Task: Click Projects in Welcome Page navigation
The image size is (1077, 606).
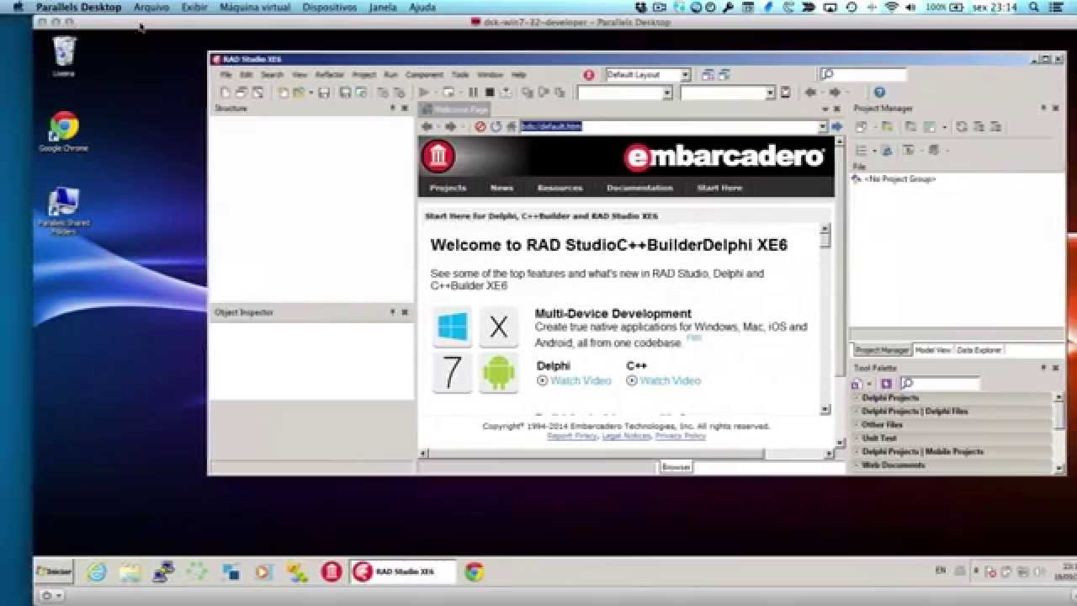Action: [x=448, y=188]
